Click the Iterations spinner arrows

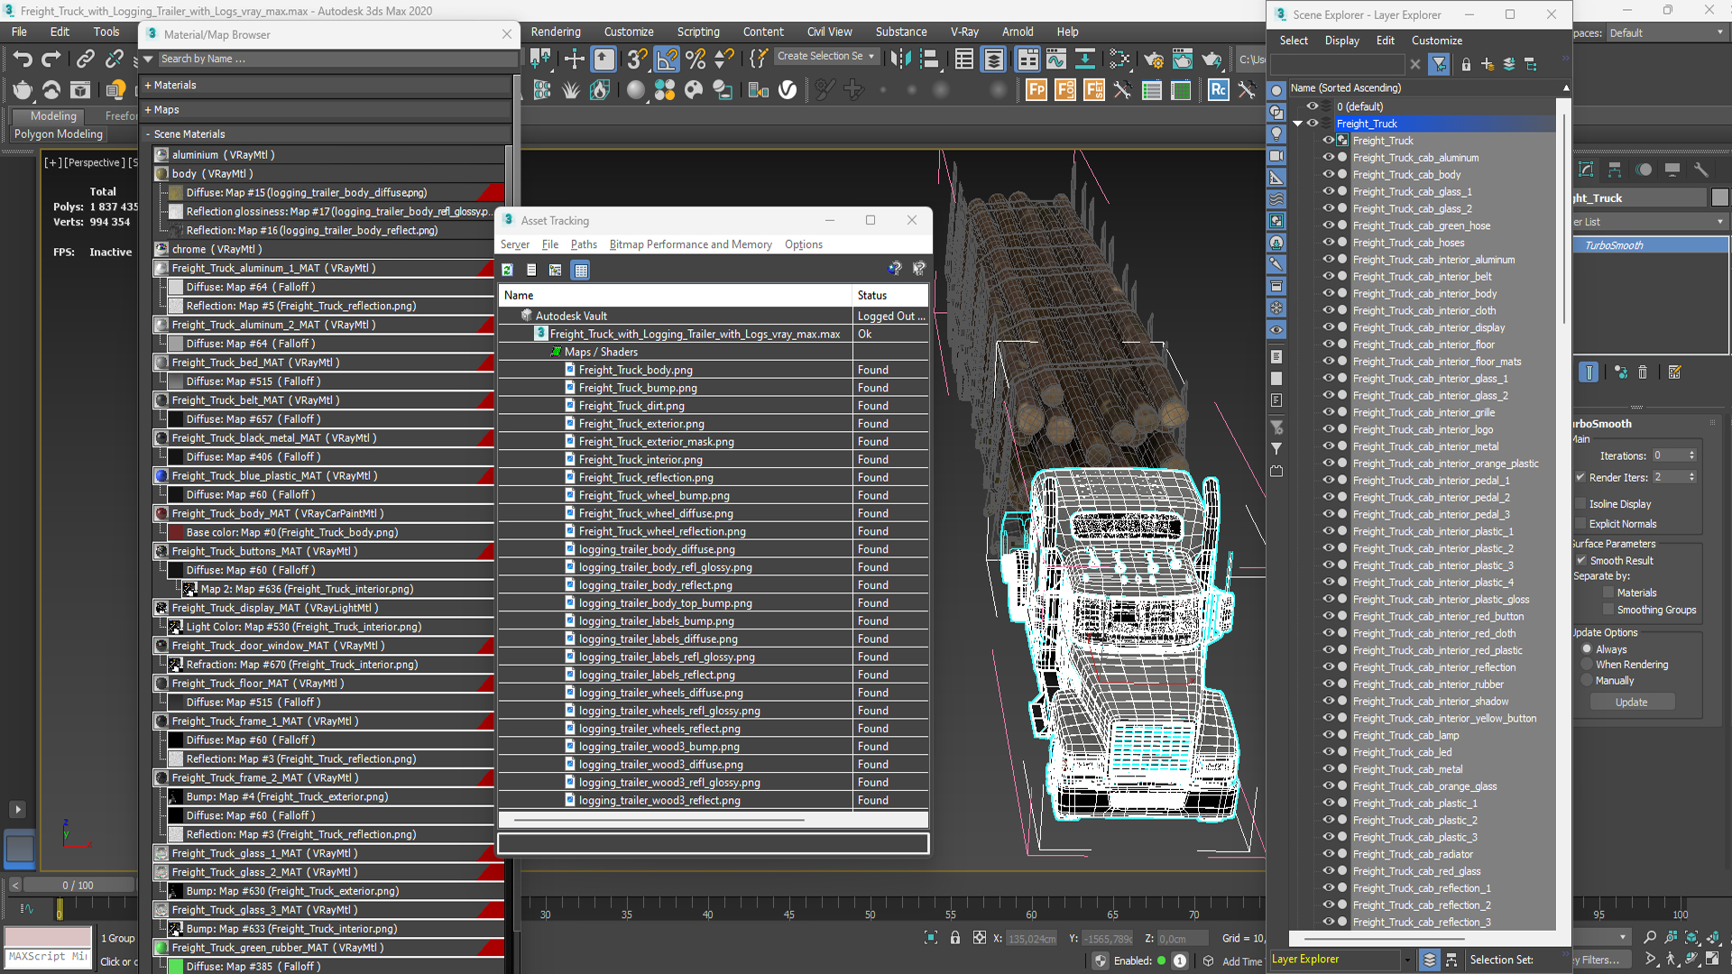[1691, 455]
